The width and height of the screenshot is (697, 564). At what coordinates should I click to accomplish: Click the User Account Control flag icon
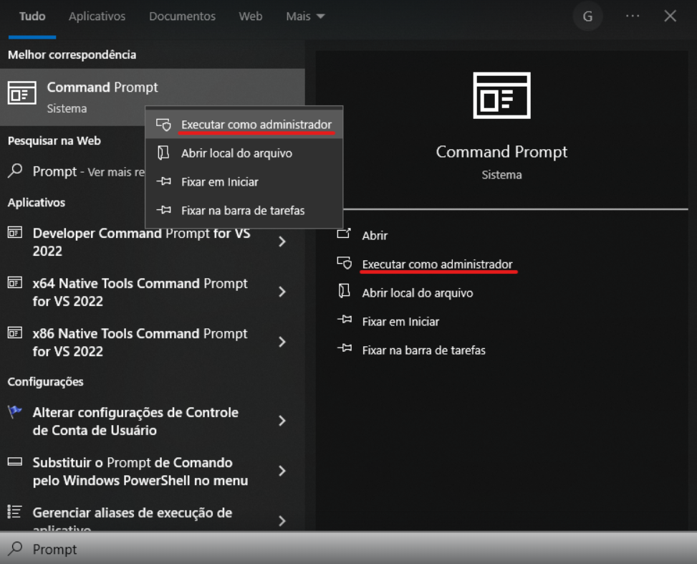(x=14, y=411)
